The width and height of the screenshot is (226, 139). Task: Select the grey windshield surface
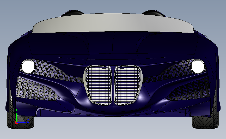pyautogui.click(x=113, y=23)
